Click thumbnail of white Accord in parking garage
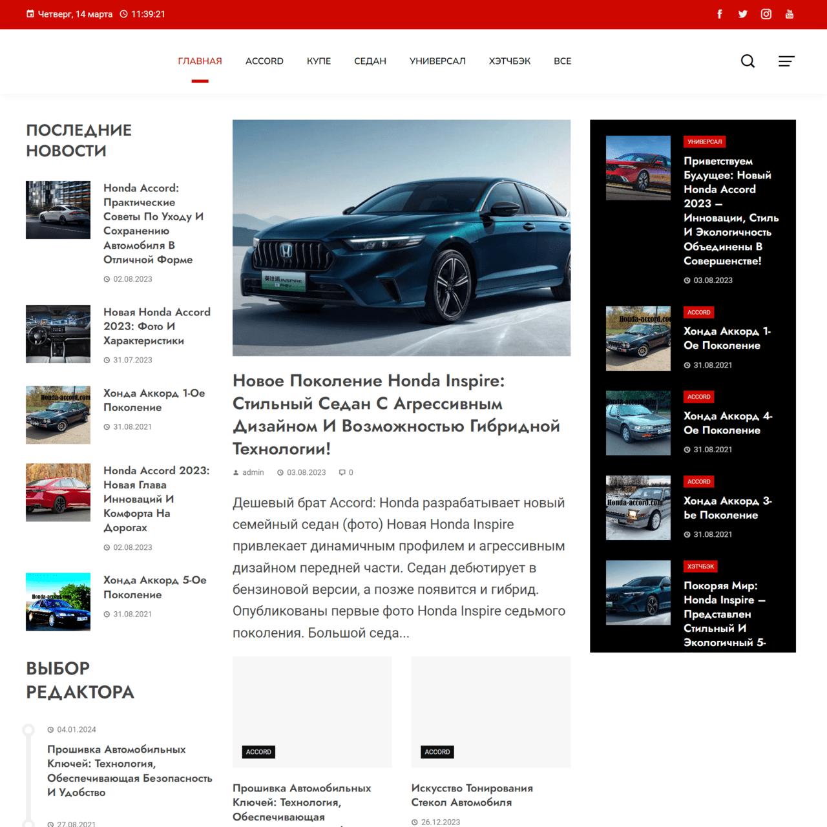Image resolution: width=827 pixels, height=827 pixels. click(x=58, y=210)
